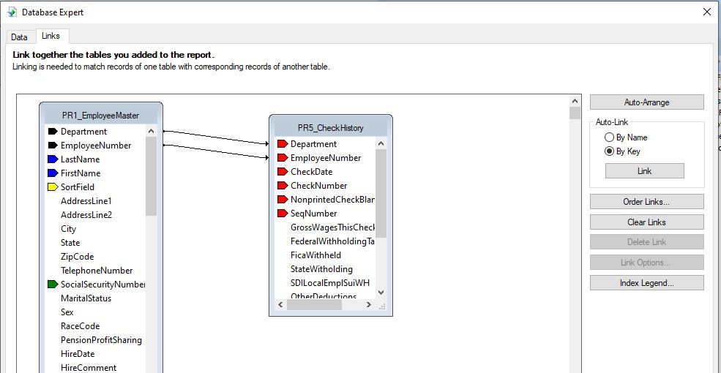
Task: Click the green index icon next to SocialSecurityNumber
Action: [53, 285]
